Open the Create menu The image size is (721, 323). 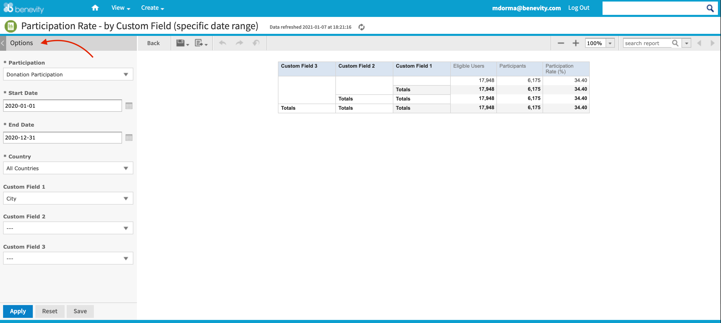pos(152,8)
